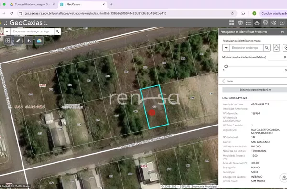The image size is (287, 189).
Task: Open the palette draw widget icon
Action: [274, 23]
